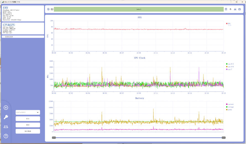Open the wrench settings tool
Image resolution: width=246 pixels, height=144 pixels.
6,117
